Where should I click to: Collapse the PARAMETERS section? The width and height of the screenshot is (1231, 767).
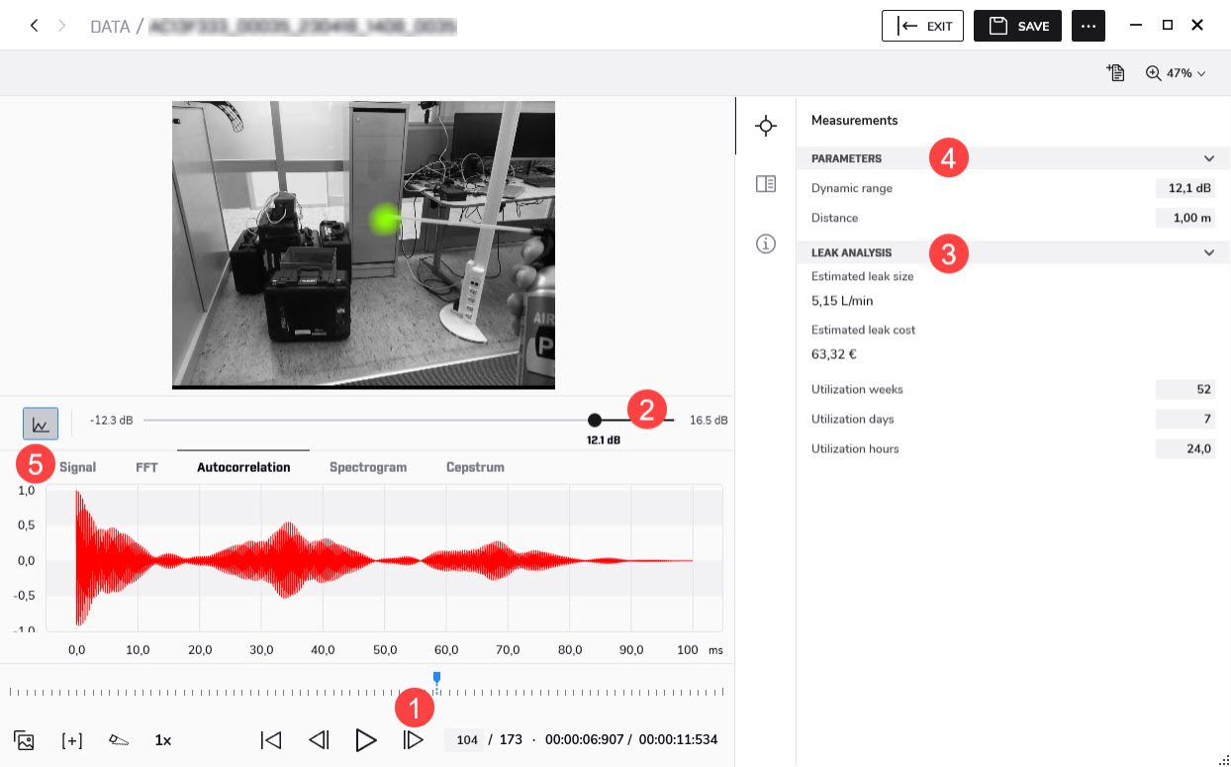(1208, 158)
